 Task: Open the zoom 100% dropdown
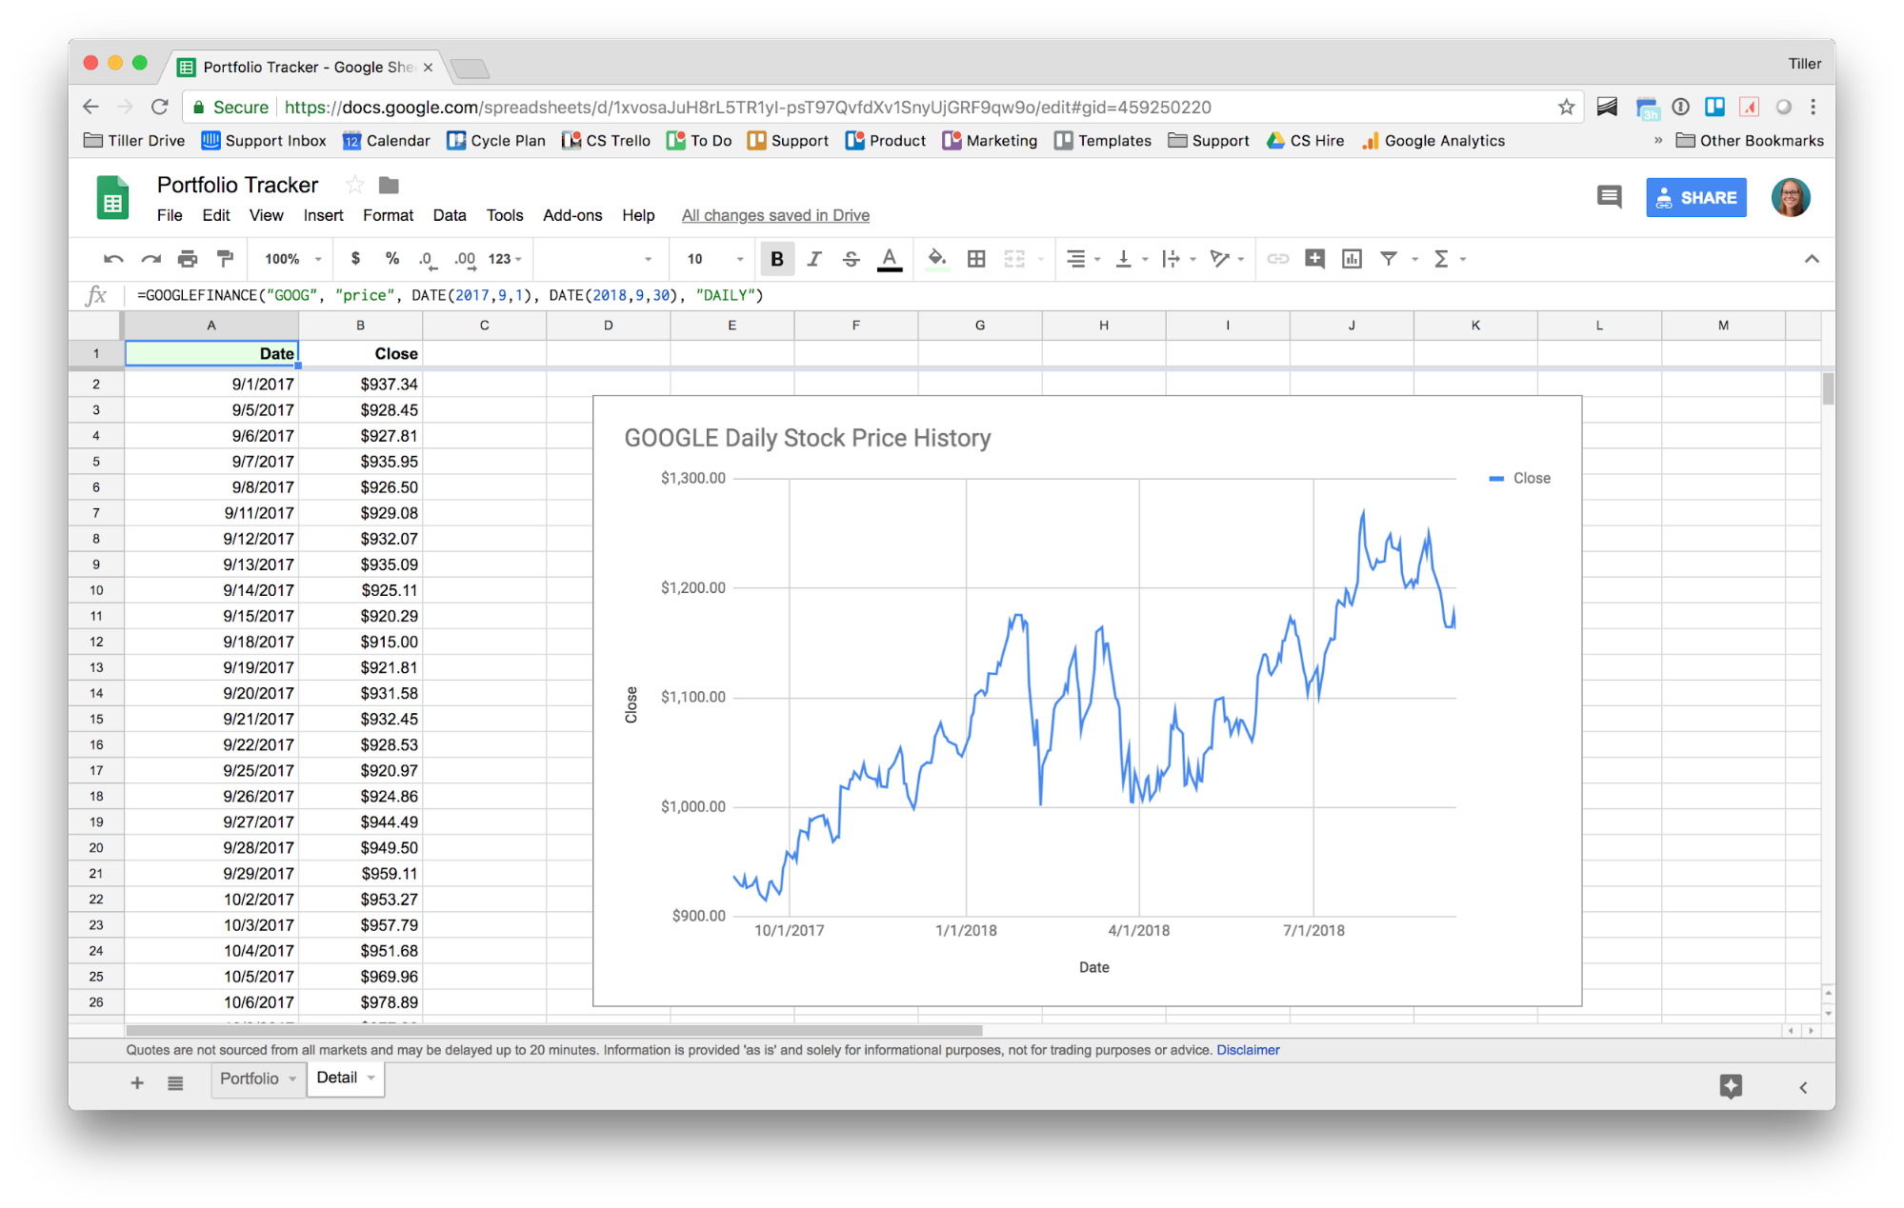click(292, 259)
